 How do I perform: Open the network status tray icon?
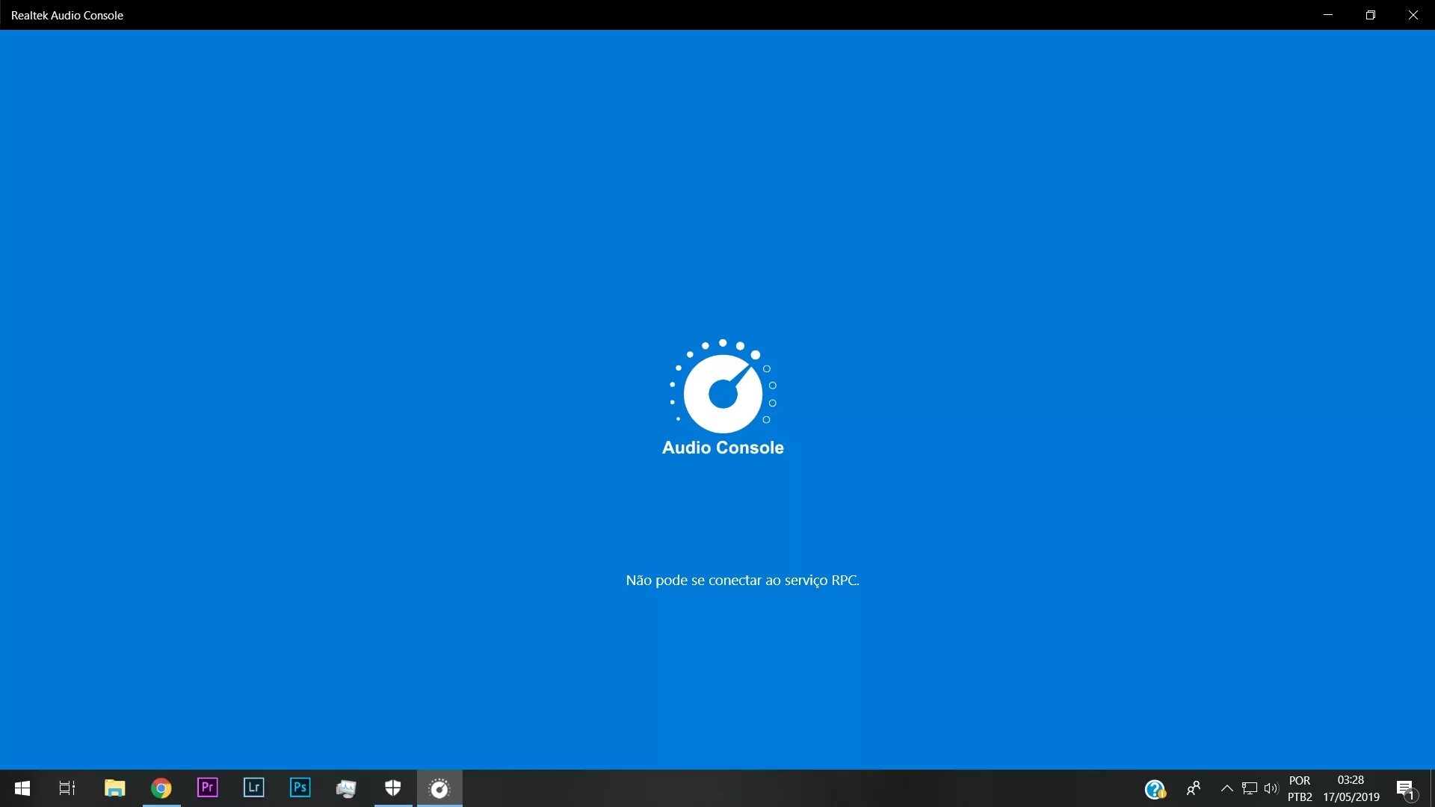click(1249, 788)
